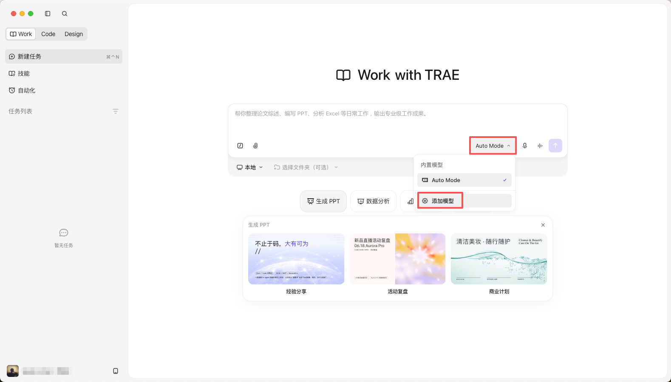Start voice input with microphone icon
The height and width of the screenshot is (382, 671).
coord(525,146)
